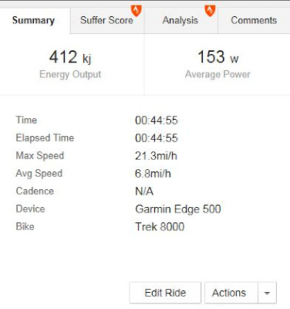Switch to the Summary tab

tap(33, 20)
